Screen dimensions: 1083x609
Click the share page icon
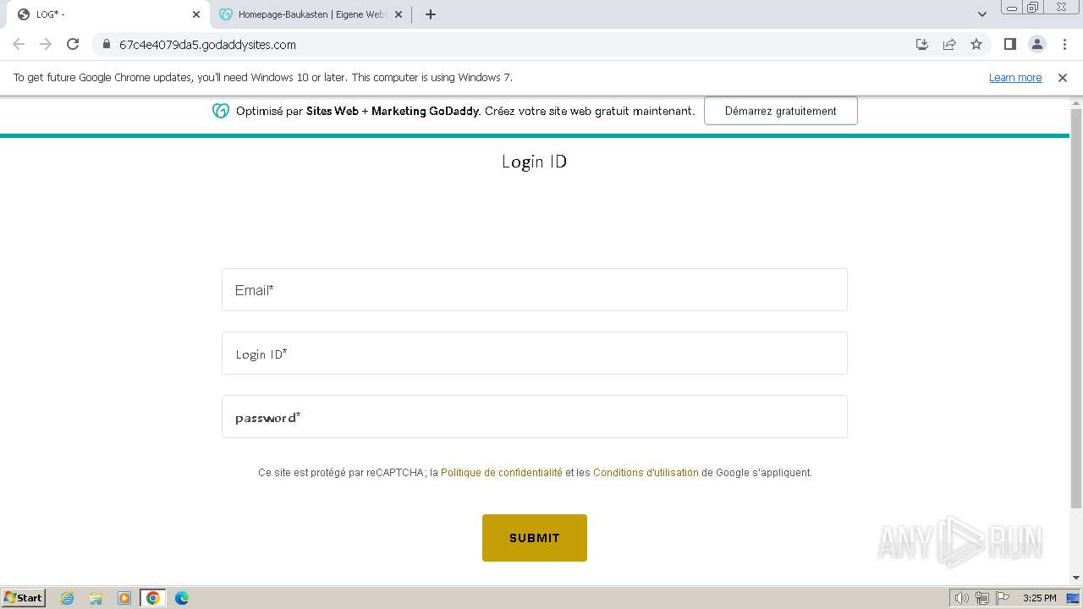pyautogui.click(x=949, y=45)
